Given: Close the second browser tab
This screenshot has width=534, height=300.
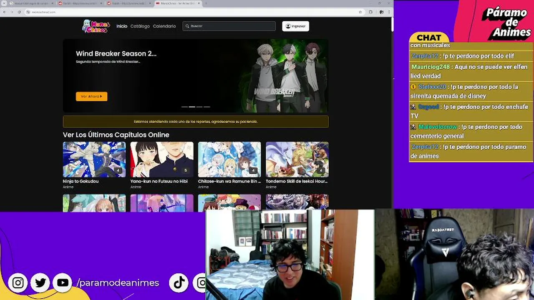Looking at the screenshot, I should click(x=101, y=3).
